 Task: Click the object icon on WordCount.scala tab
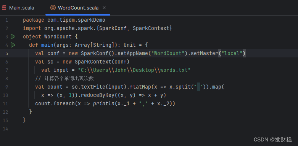coord(53,8)
